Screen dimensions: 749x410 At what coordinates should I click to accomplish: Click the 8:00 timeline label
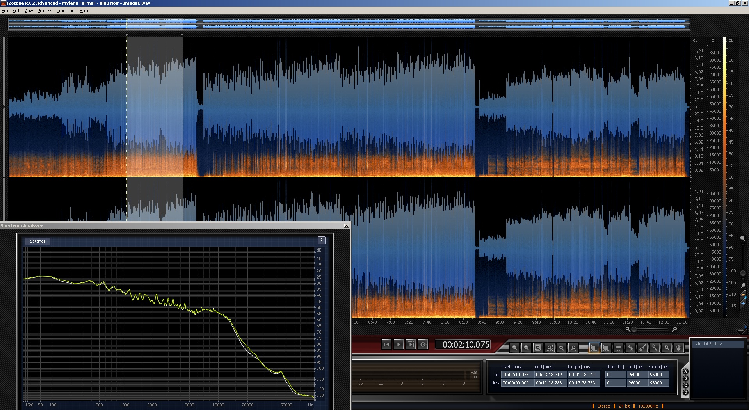point(445,322)
